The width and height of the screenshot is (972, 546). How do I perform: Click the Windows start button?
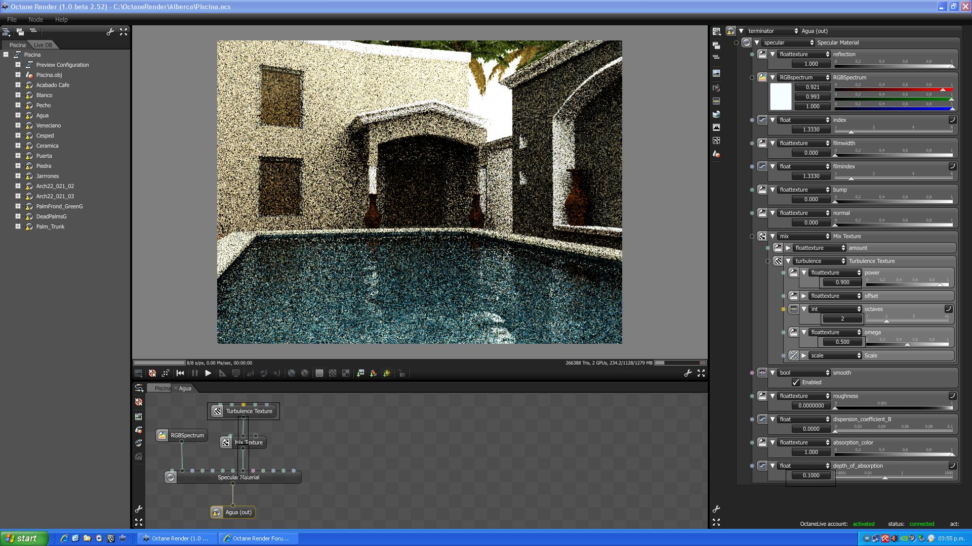point(24,538)
